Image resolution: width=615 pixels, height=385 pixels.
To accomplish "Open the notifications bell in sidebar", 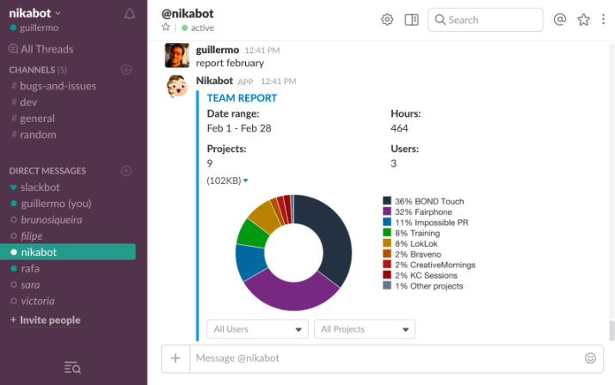I will tap(129, 15).
